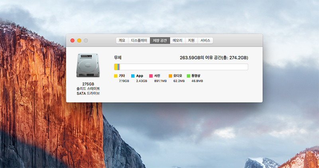
Task: Minimize the window with yellow button
Action: (79, 41)
